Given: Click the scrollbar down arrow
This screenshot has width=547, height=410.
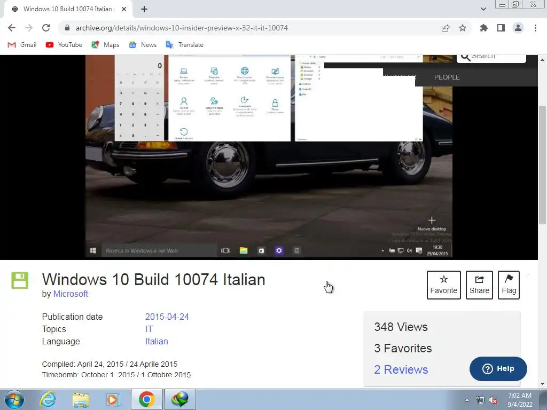Looking at the screenshot, I should pyautogui.click(x=542, y=384).
